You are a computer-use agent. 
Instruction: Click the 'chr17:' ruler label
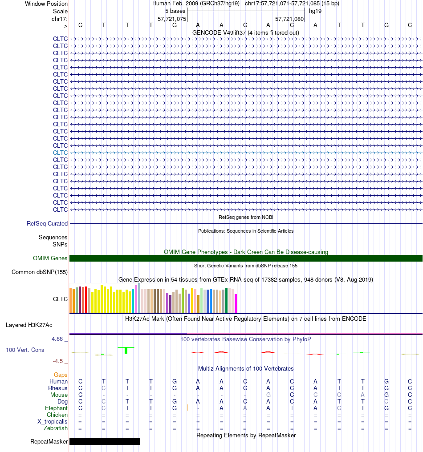point(59,19)
